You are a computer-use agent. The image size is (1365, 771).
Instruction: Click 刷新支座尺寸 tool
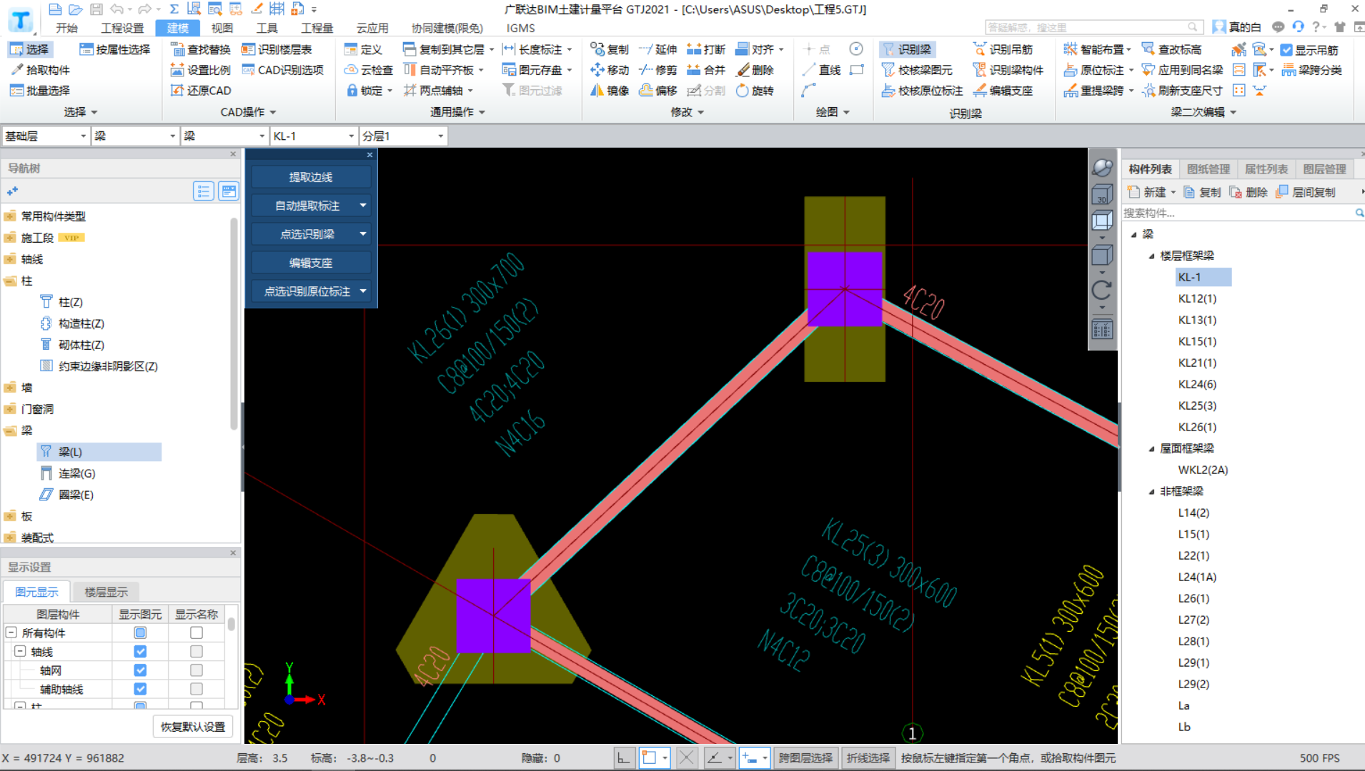tap(1182, 91)
